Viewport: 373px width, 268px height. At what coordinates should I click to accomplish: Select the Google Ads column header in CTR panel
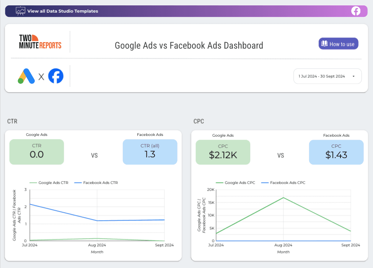36,135
